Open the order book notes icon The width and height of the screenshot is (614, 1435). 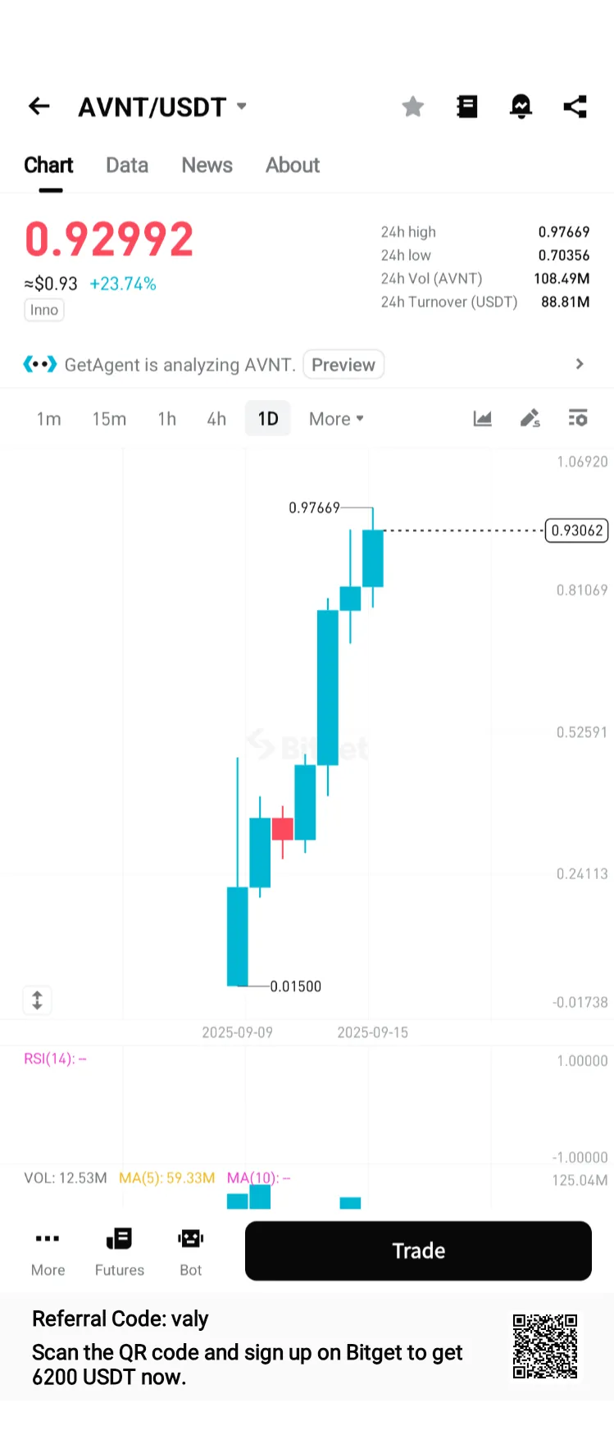click(x=467, y=107)
